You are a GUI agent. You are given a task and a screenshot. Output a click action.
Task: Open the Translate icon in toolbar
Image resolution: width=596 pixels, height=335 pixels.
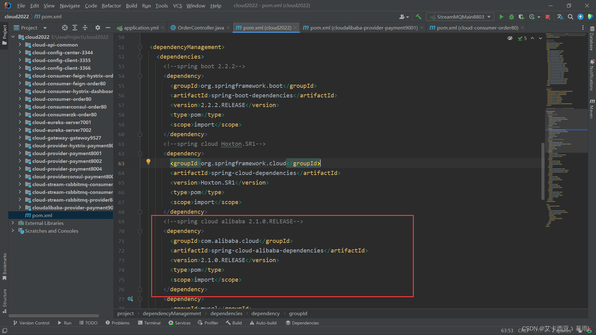[x=560, y=17]
